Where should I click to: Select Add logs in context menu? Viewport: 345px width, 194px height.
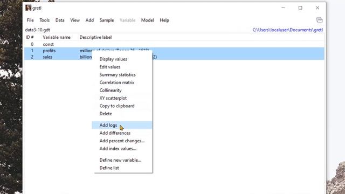[122, 125]
